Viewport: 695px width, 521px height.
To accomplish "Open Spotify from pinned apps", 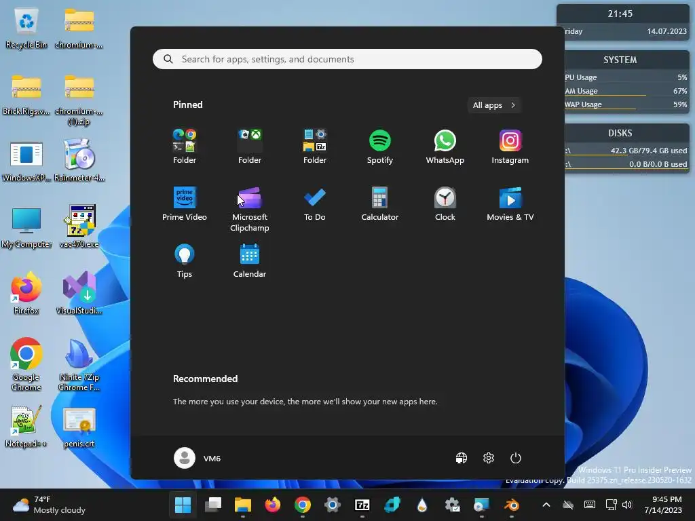I will click(x=380, y=147).
